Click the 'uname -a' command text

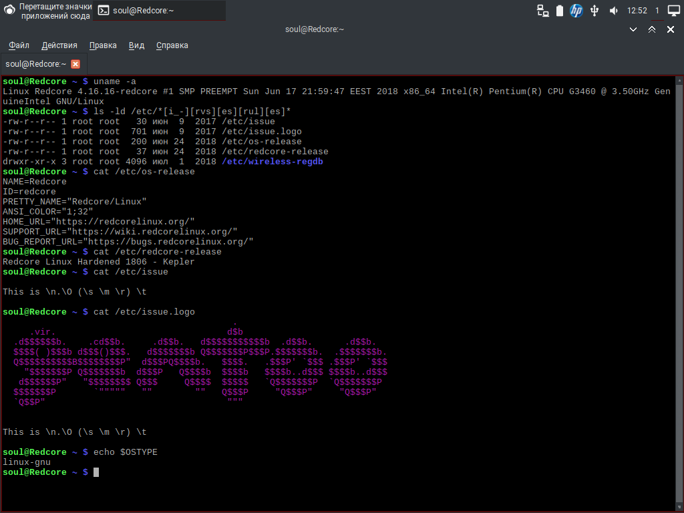click(115, 81)
